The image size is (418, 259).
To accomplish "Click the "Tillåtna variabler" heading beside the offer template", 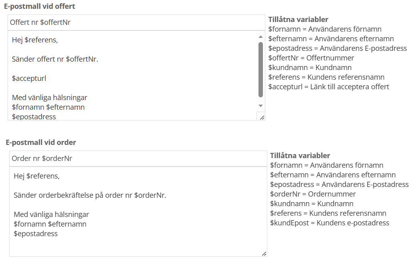I will [x=298, y=20].
